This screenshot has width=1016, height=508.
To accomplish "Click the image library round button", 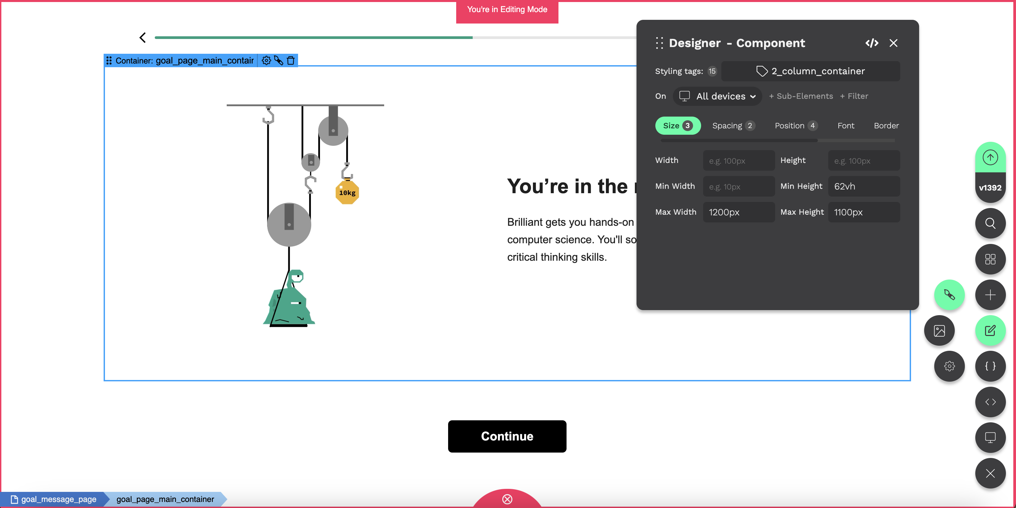I will (x=939, y=331).
